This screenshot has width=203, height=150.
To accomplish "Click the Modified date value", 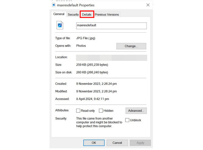I will 96,91.
